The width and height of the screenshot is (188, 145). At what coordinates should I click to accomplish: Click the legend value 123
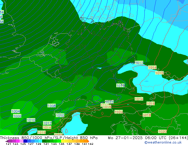tap(15, 144)
